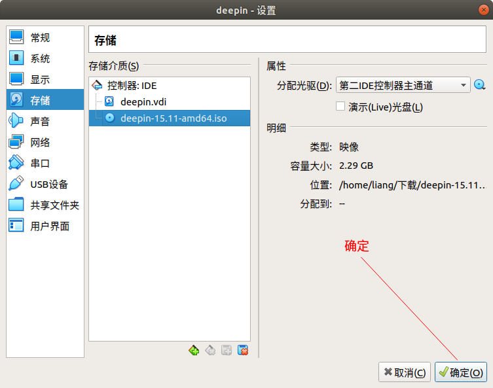Go to the 串口 serial ports category

[45, 163]
